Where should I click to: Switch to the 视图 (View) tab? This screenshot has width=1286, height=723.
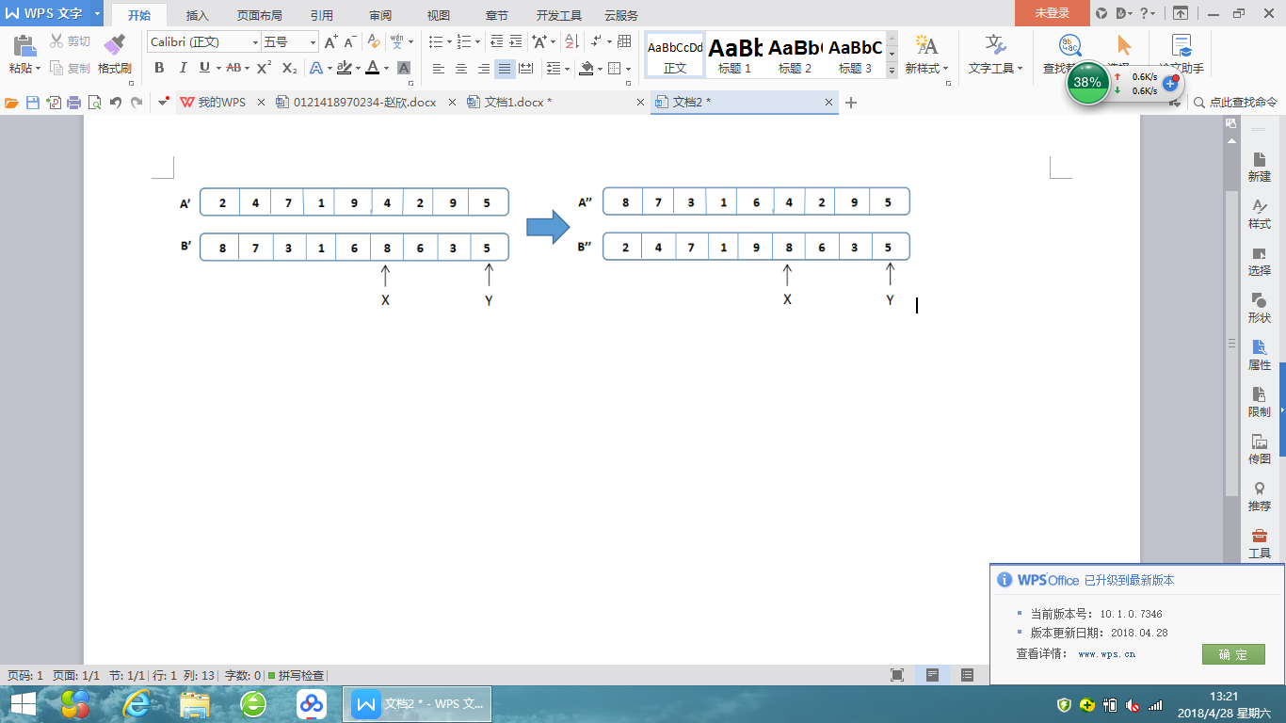point(439,15)
